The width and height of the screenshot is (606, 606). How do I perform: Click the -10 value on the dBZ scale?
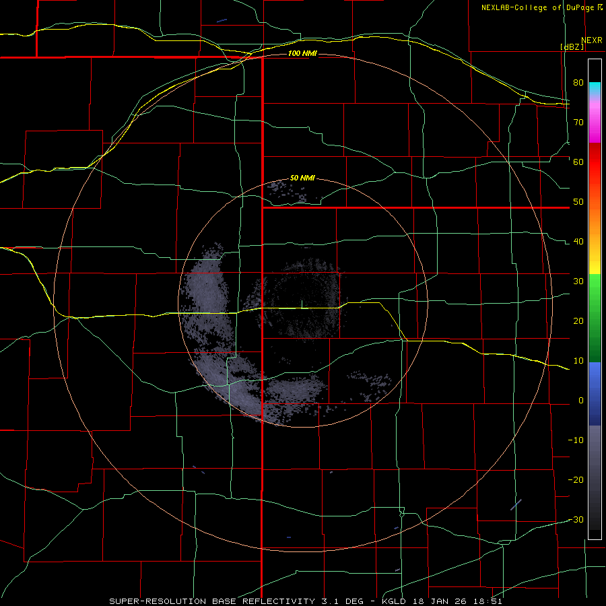pos(576,440)
